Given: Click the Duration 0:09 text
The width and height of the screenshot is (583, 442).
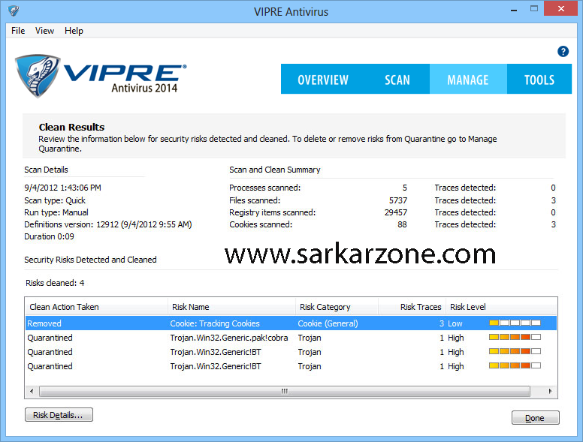Looking at the screenshot, I should (49, 236).
